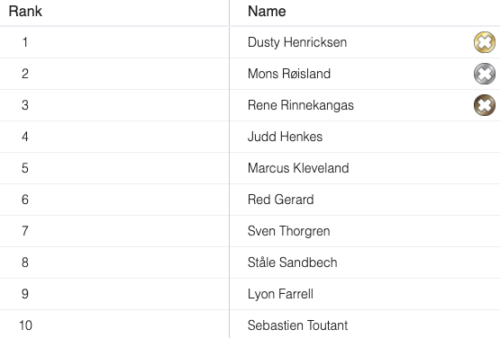The height and width of the screenshot is (338, 500).
Task: Click the gold medal icon for Dusty Henricksen
Action: [485, 42]
